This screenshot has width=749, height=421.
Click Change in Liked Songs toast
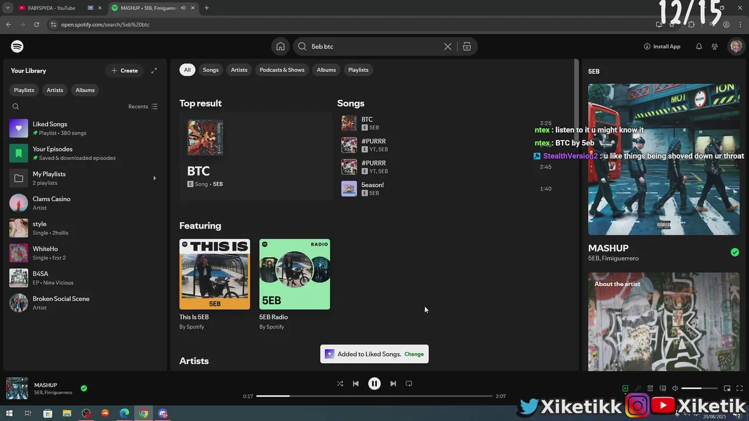414,354
